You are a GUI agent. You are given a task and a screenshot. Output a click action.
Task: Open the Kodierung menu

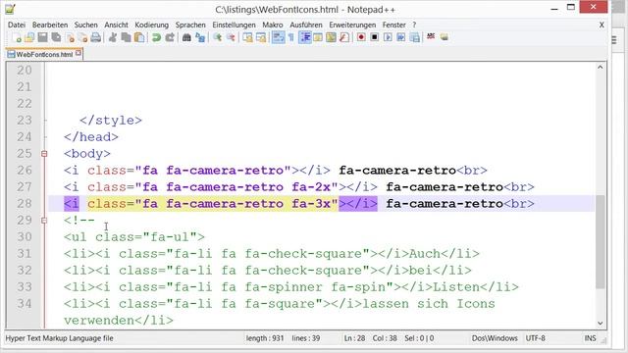[x=151, y=25]
